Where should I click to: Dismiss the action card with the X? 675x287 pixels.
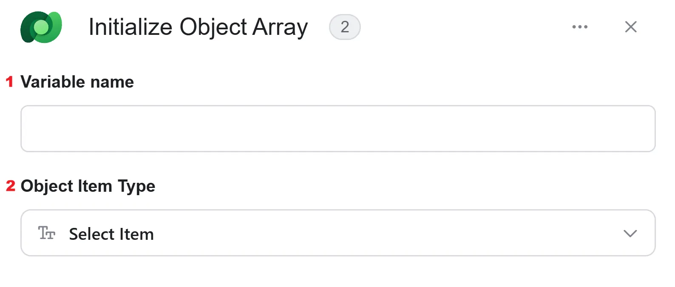pos(631,27)
